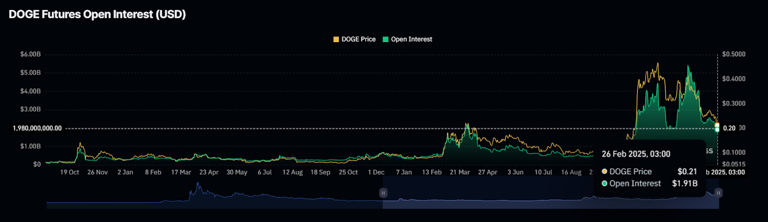Click the 25 Oct date label
Viewport: 768px width, 222px height.
point(348,172)
